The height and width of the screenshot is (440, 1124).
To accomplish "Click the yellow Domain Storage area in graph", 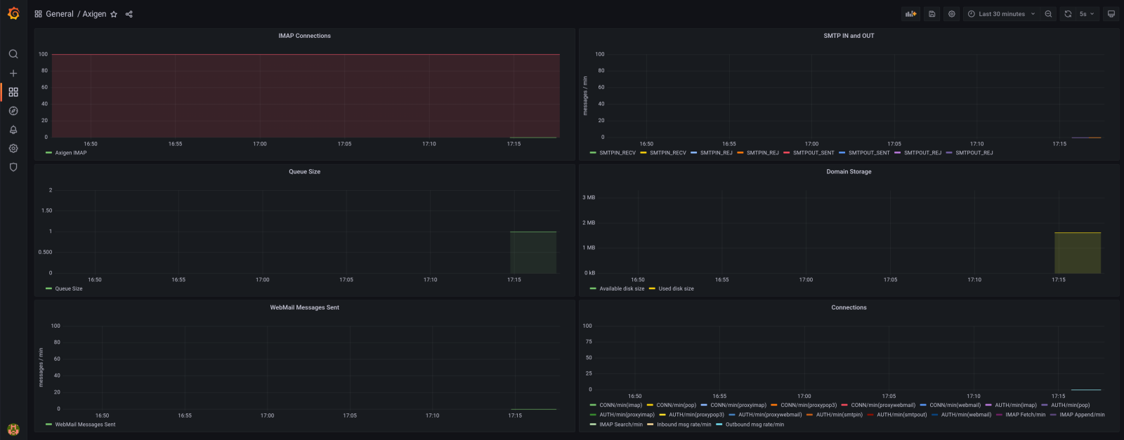I will [1078, 253].
